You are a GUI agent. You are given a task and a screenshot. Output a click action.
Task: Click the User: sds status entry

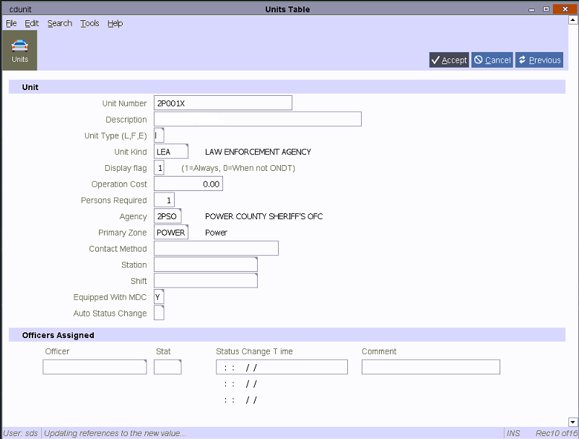tap(21, 433)
